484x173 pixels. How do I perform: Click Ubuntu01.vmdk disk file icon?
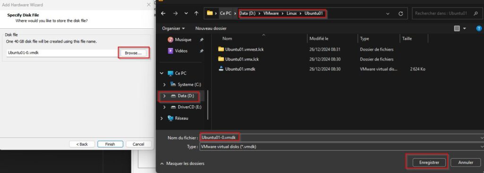pyautogui.click(x=221, y=69)
